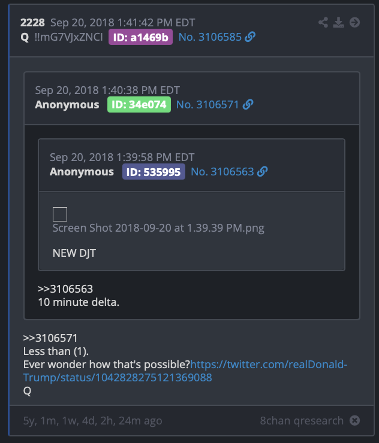Select the purple ID: a1469b badge

(x=141, y=37)
